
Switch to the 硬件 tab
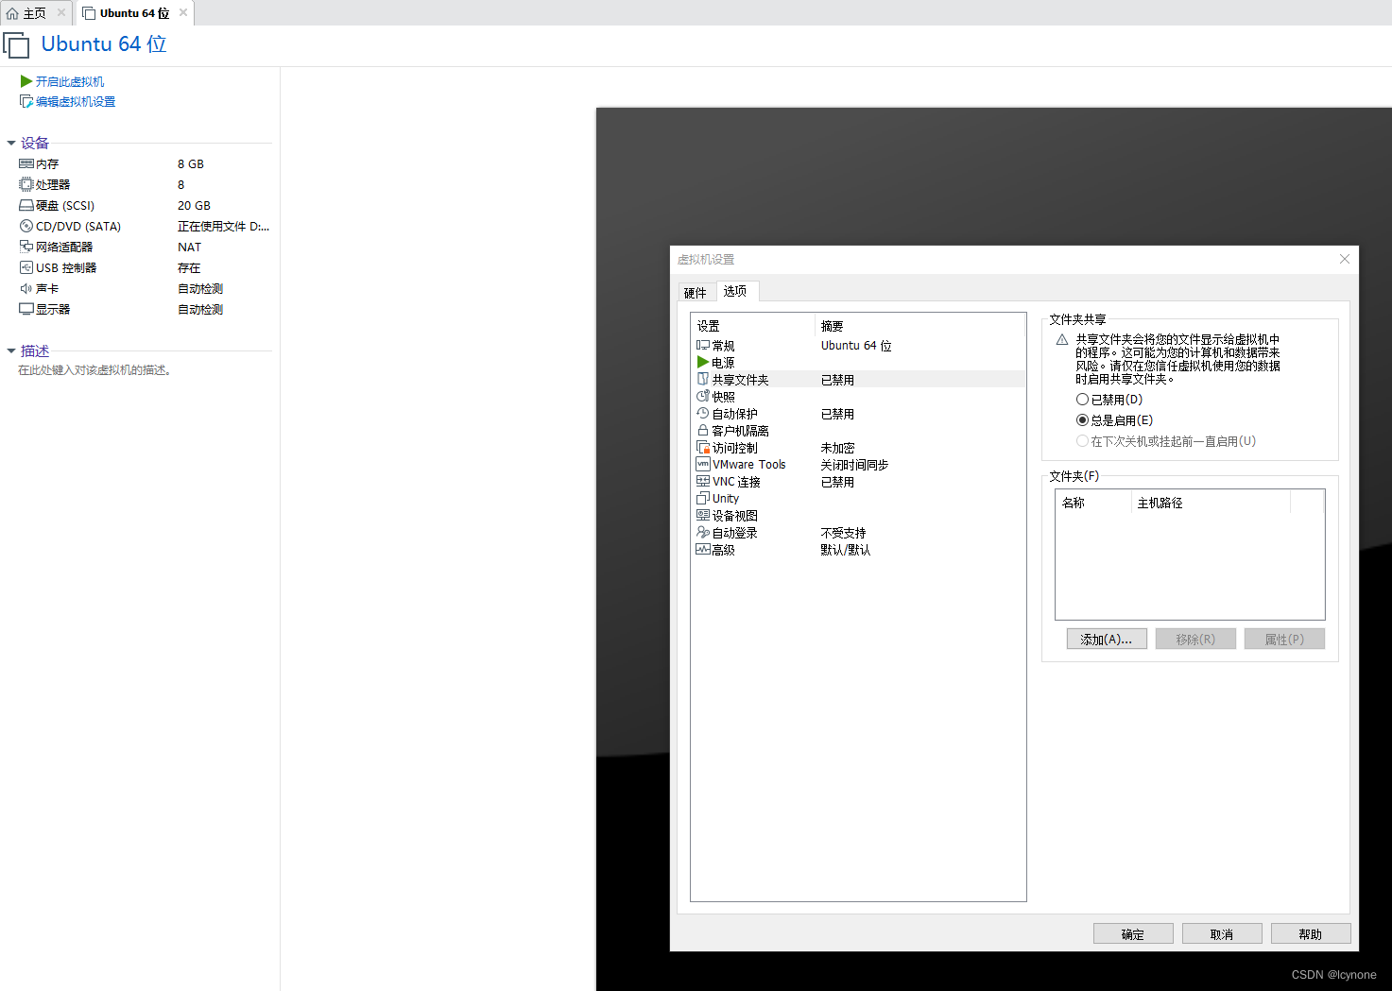[696, 293]
